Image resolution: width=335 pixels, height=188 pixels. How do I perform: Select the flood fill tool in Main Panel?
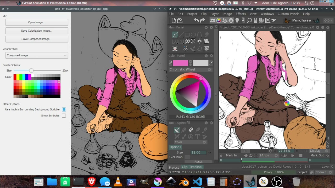[x=207, y=34]
